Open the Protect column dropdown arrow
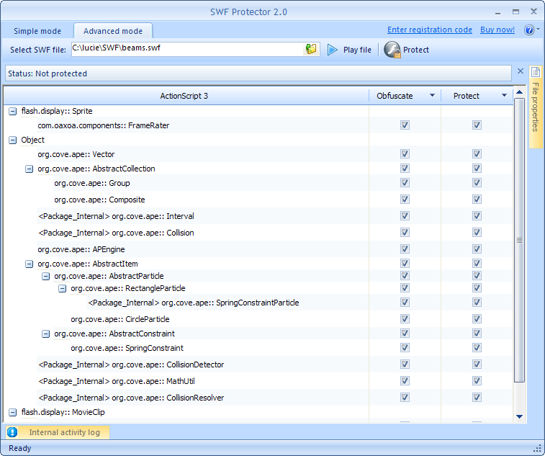Viewport: 545px width, 456px height. 504,95
